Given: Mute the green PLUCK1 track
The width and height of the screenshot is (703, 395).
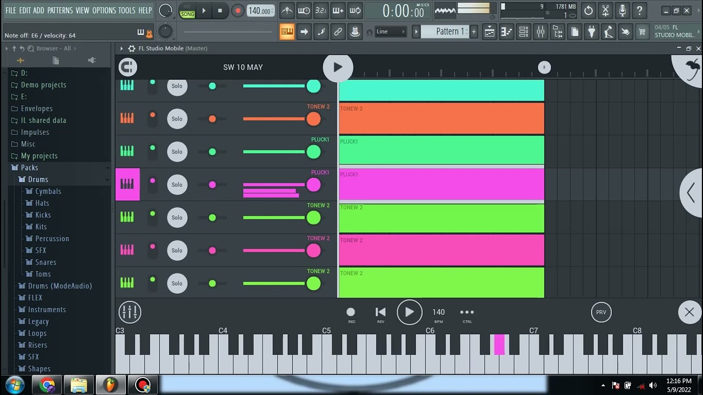Looking at the screenshot, I should [x=153, y=151].
